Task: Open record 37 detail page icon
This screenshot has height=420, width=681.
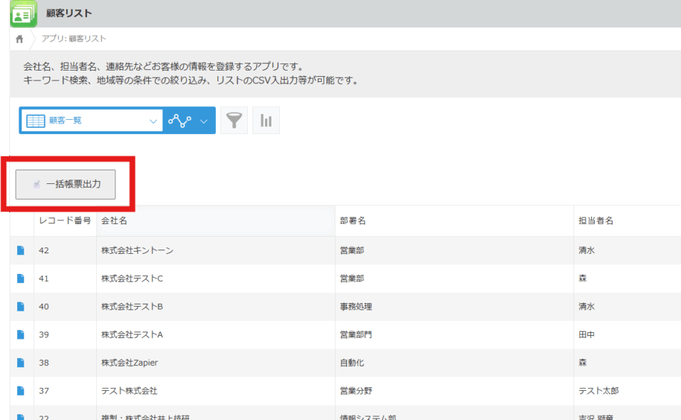Action: pyautogui.click(x=21, y=391)
